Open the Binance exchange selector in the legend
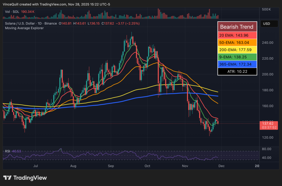This screenshot has height=186, width=282. pyautogui.click(x=51, y=23)
